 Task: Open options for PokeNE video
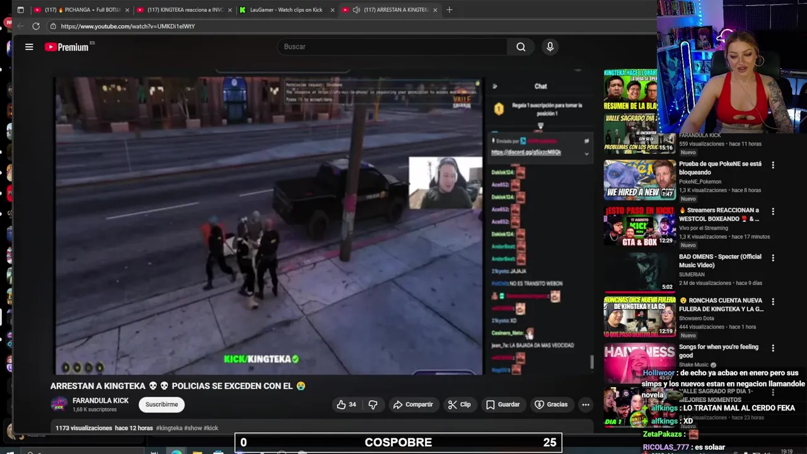773,165
